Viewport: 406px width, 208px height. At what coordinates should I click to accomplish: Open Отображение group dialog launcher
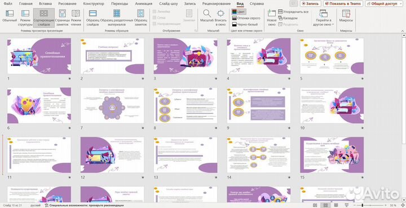pos(196,31)
